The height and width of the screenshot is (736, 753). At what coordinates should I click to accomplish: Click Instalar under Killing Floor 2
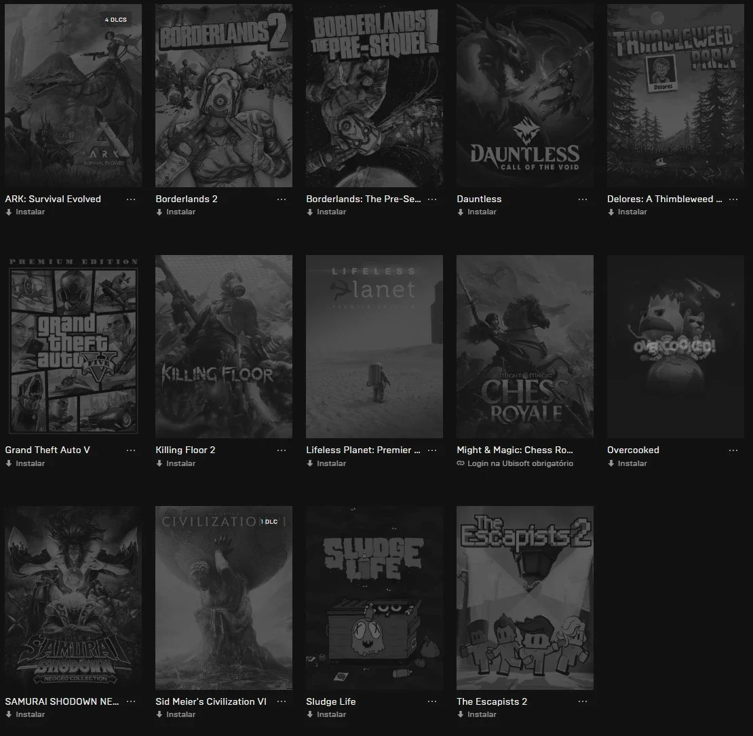point(176,463)
